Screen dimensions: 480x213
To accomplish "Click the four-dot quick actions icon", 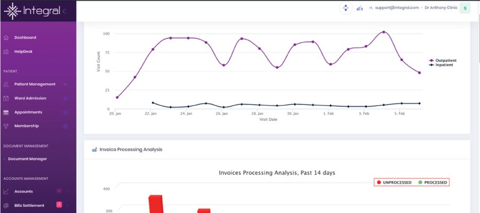I will (345, 9).
